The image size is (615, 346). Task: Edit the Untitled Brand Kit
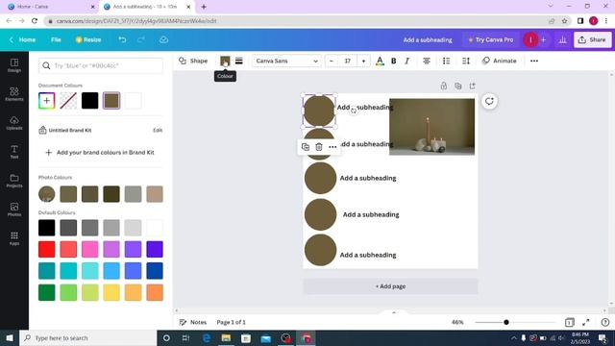pos(158,131)
